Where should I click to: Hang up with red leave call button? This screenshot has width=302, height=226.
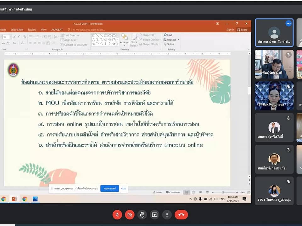pos(181,215)
